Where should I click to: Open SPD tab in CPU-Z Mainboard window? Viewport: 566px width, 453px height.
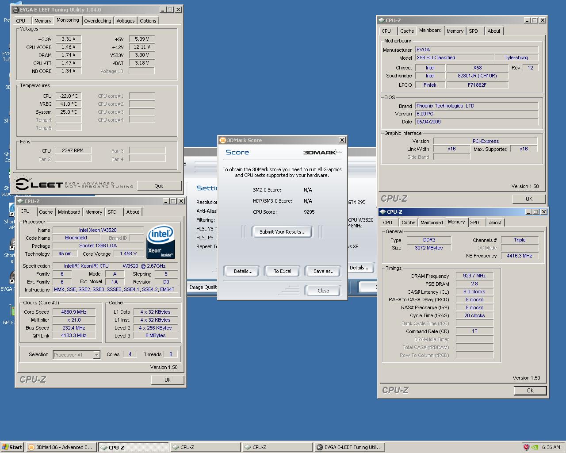tap(474, 31)
